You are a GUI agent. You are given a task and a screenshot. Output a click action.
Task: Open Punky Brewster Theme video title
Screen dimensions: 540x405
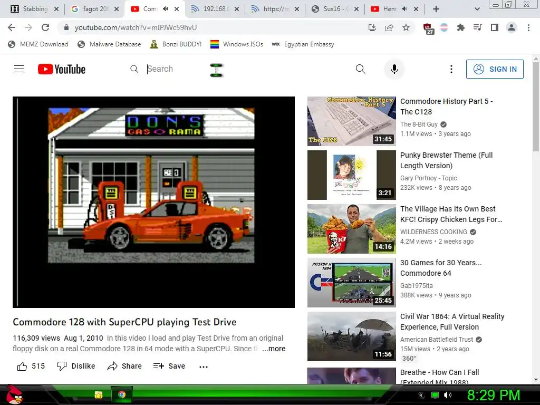(x=446, y=160)
